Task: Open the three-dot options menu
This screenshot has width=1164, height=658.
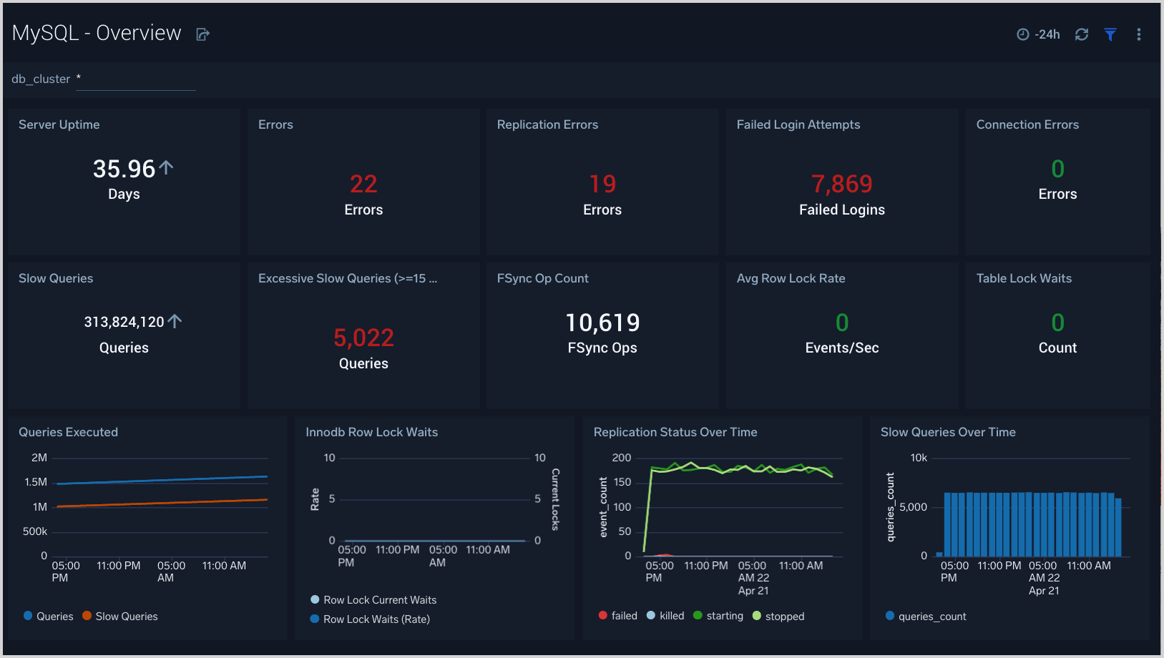Action: pyautogui.click(x=1138, y=34)
